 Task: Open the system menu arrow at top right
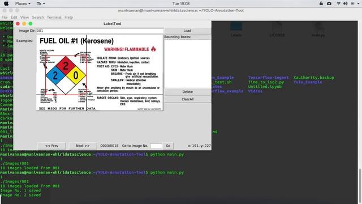(x=358, y=4)
